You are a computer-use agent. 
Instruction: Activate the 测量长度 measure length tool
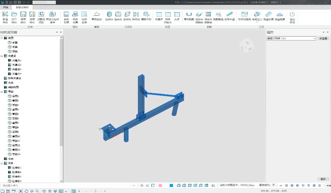pyautogui.click(x=268, y=16)
